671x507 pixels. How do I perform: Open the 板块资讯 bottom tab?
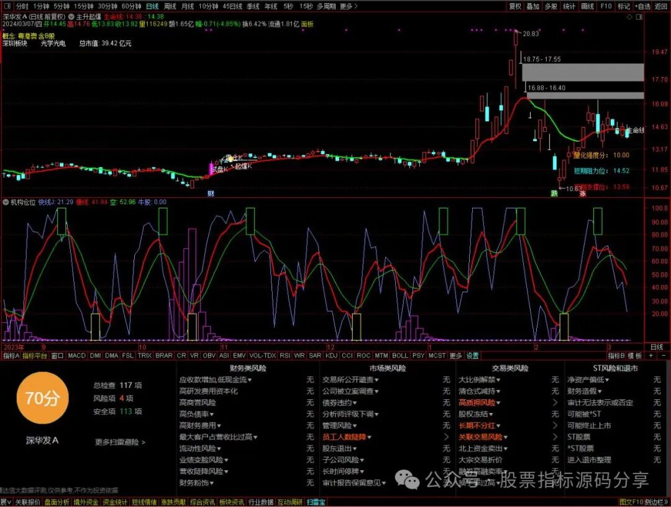(x=232, y=502)
